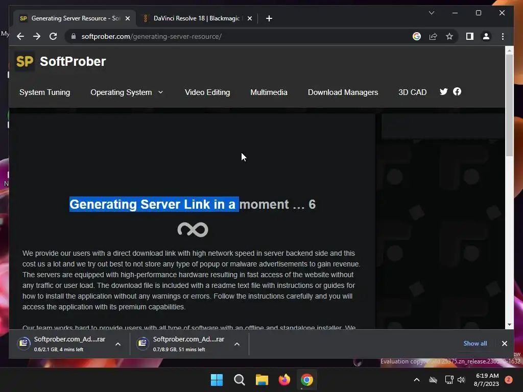This screenshot has height=392, width=523.
Task: Click the Generating Server Link heading
Action: tap(193, 204)
